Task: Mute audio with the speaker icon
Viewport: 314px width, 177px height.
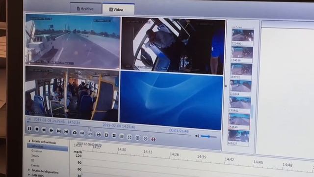Action: pyautogui.click(x=197, y=136)
